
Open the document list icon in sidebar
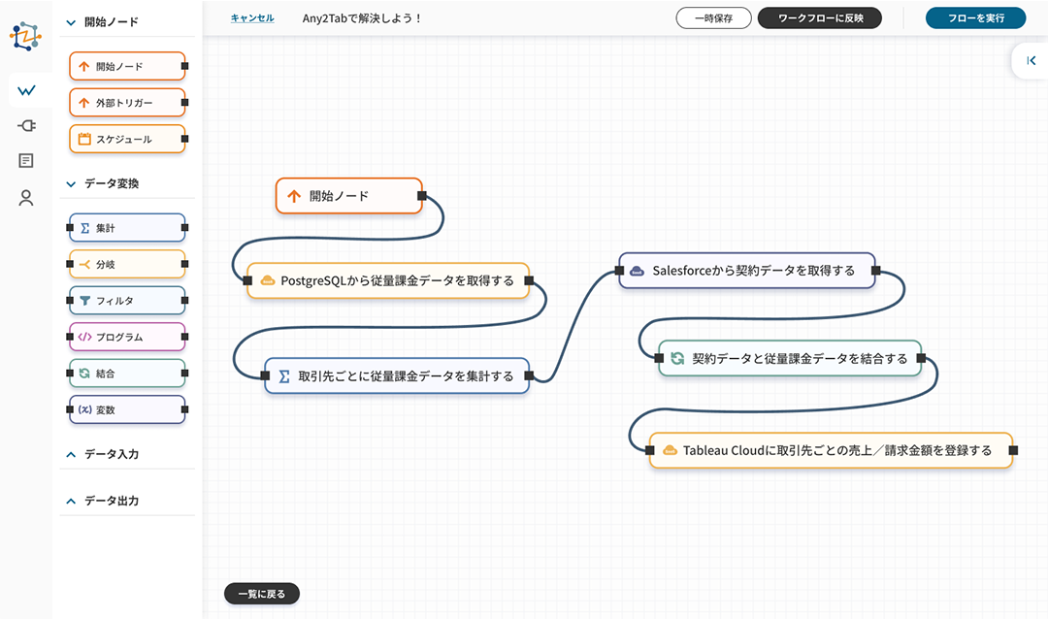point(26,161)
